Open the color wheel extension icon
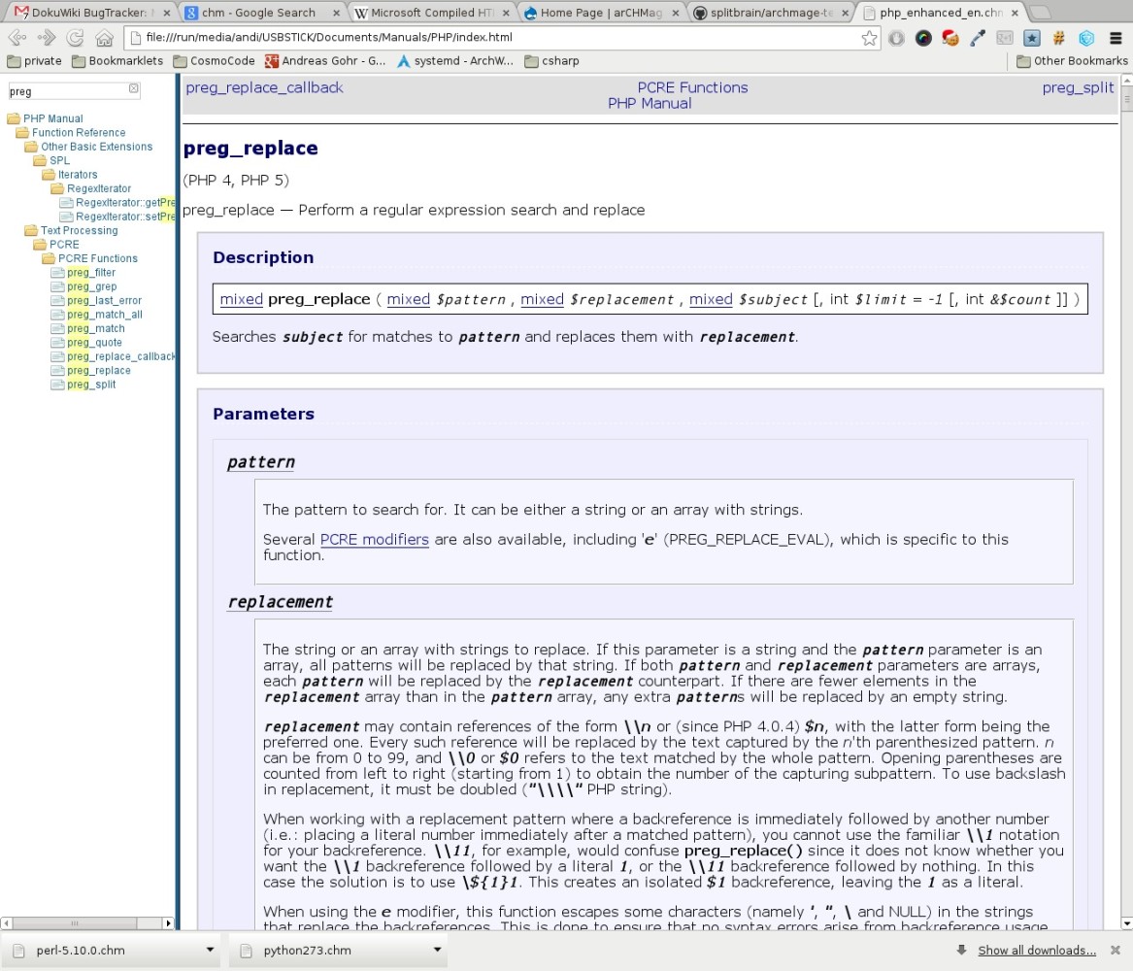The image size is (1133, 971). [923, 38]
